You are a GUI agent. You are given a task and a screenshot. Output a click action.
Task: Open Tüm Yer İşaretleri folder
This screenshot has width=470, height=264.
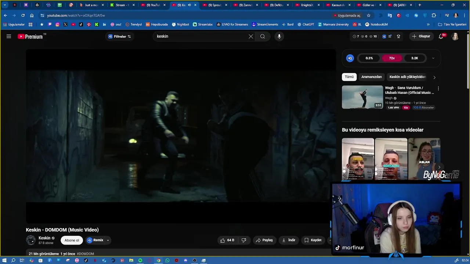(x=452, y=25)
